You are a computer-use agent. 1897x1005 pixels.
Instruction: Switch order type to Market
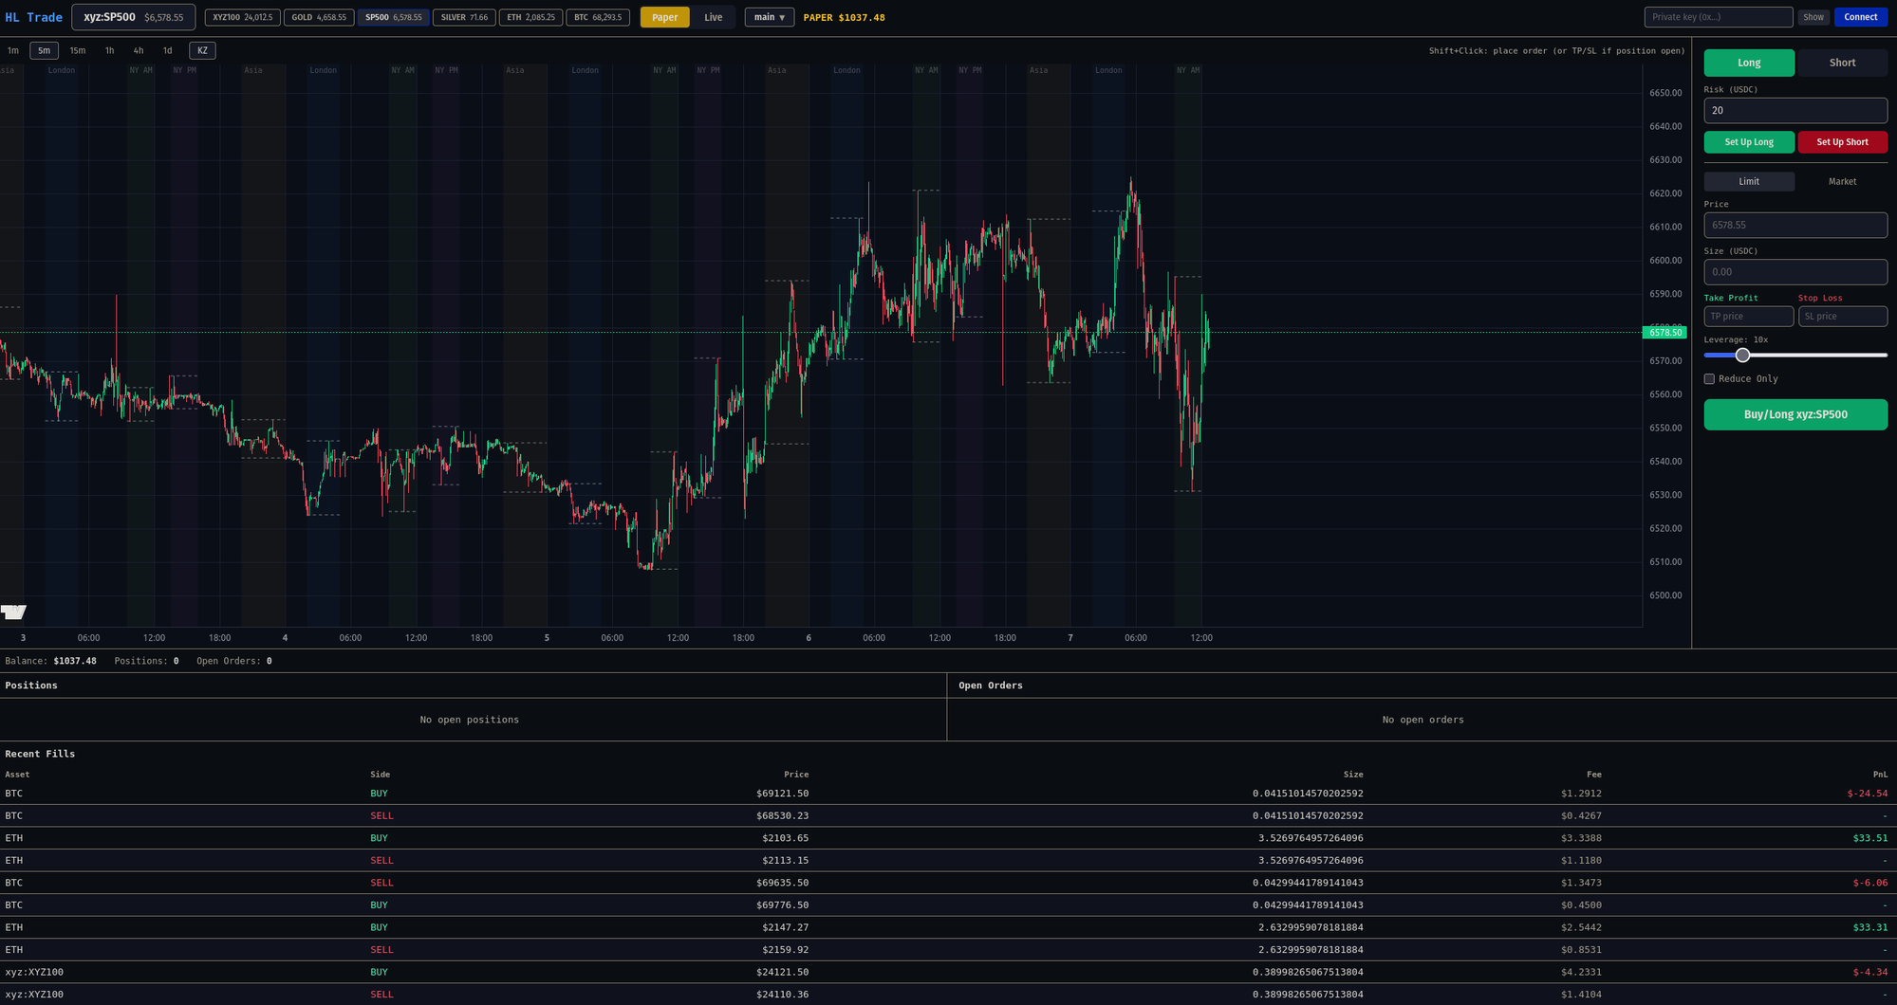coord(1841,181)
